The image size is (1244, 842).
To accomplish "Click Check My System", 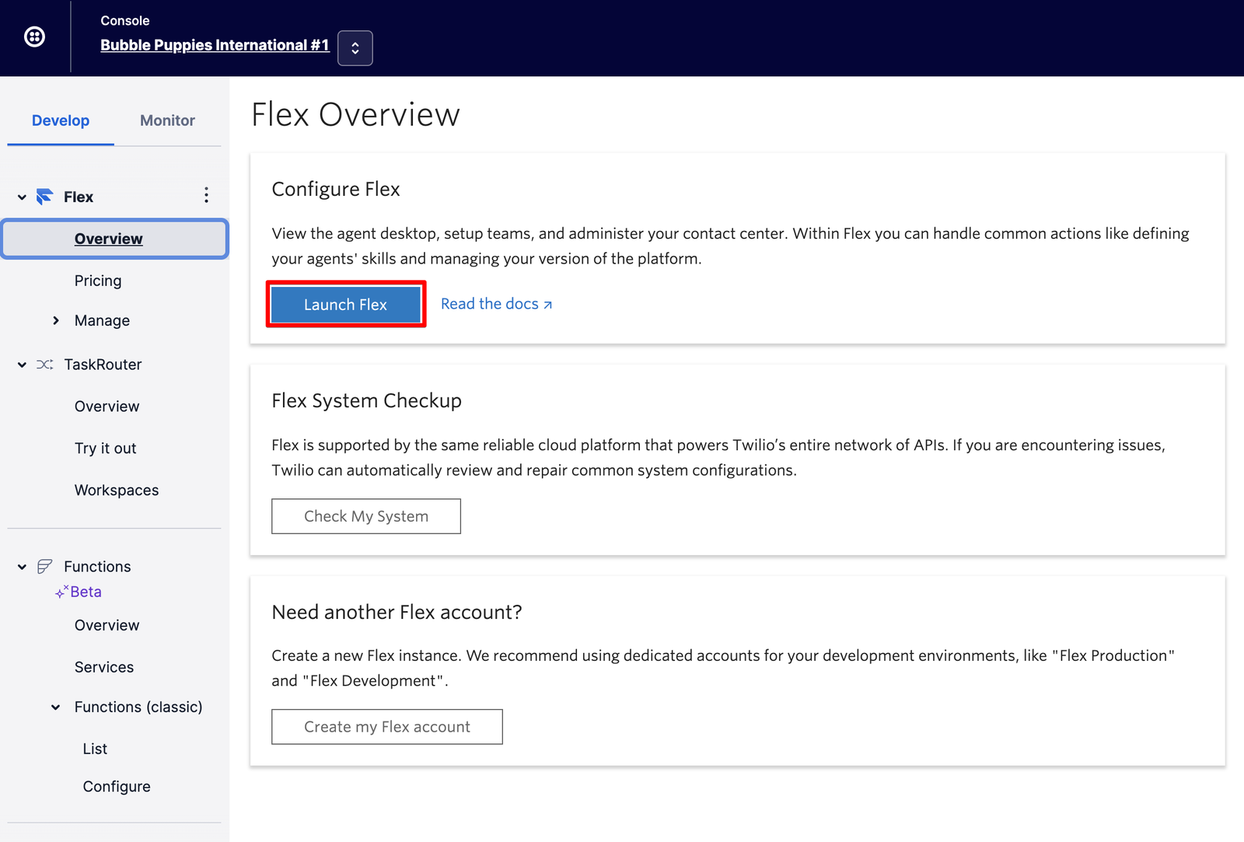I will pyautogui.click(x=365, y=515).
